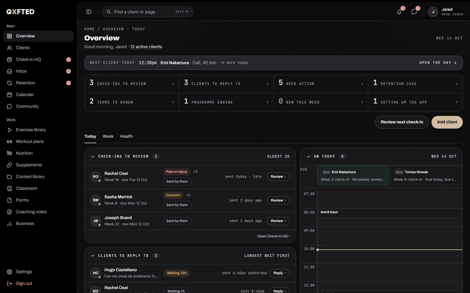Open the Business page
Image resolution: width=470 pixels, height=293 pixels.
(x=38, y=223)
